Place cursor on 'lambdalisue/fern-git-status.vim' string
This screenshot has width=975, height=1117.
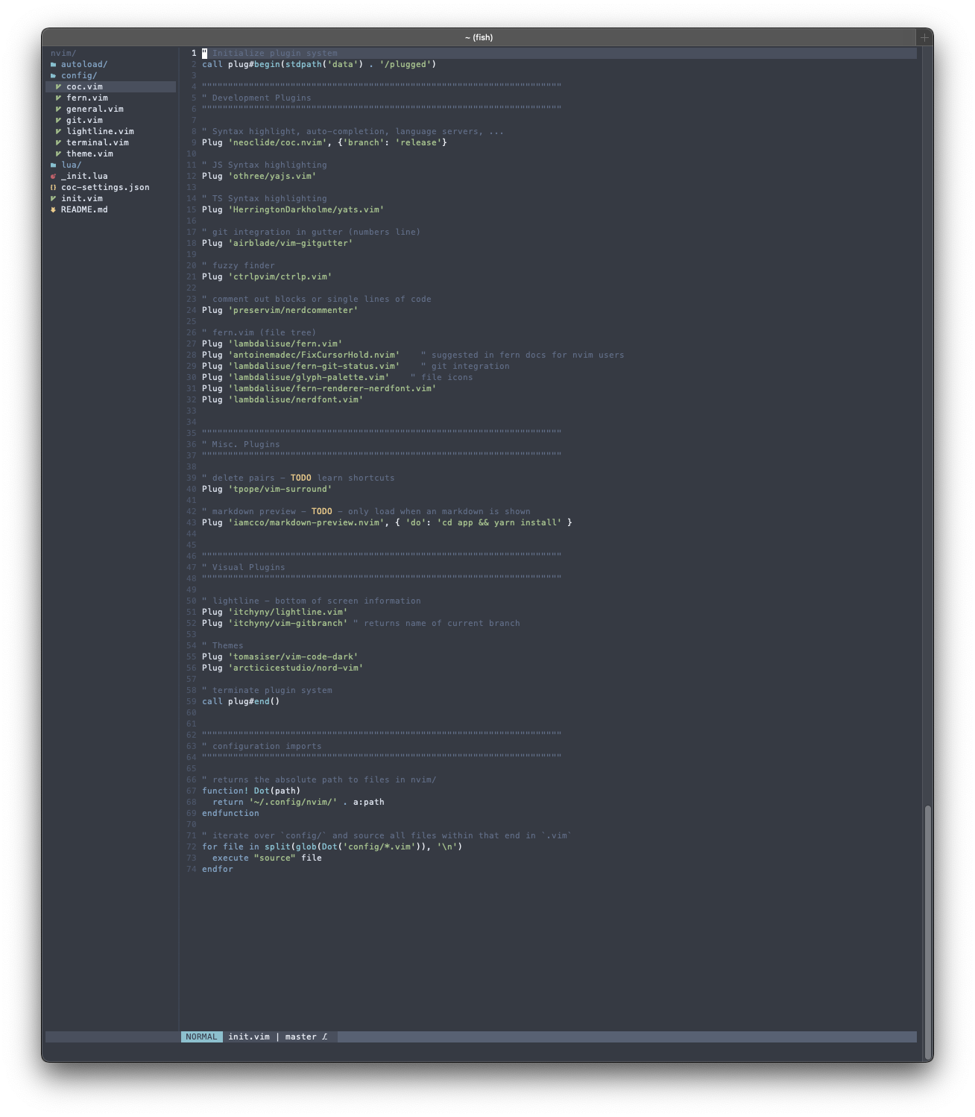click(314, 366)
